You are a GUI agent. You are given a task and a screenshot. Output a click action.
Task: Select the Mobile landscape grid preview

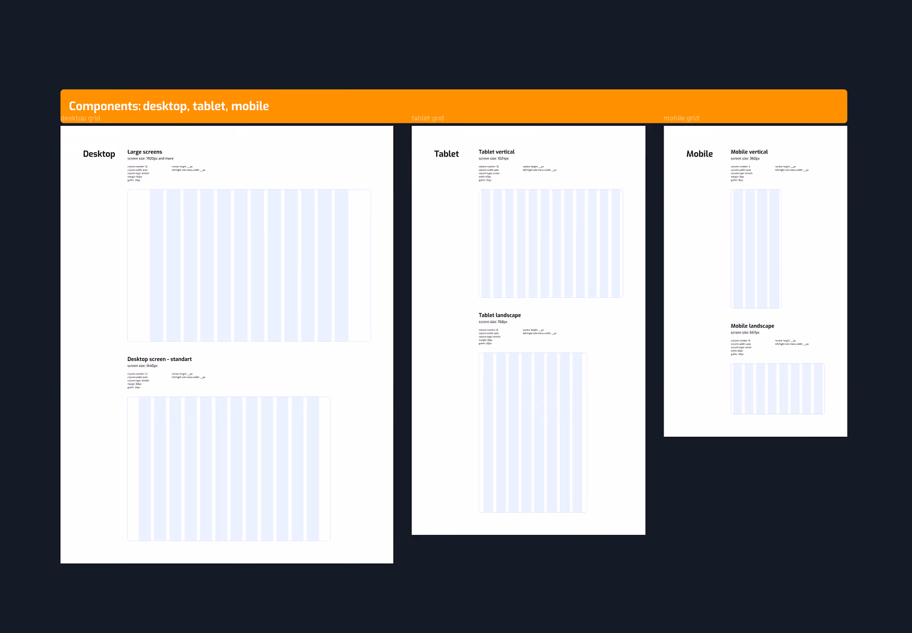pos(778,389)
